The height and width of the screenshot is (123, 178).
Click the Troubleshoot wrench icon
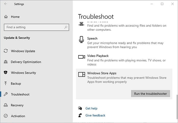[x=6, y=94]
